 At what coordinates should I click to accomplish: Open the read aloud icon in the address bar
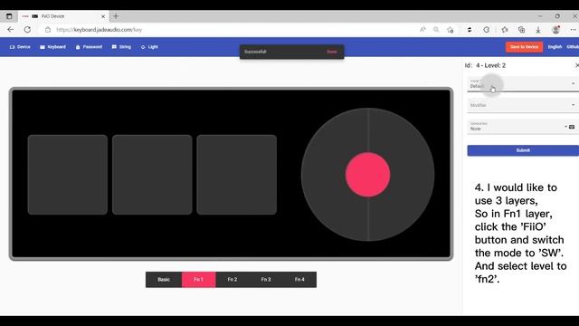pyautogui.click(x=422, y=30)
